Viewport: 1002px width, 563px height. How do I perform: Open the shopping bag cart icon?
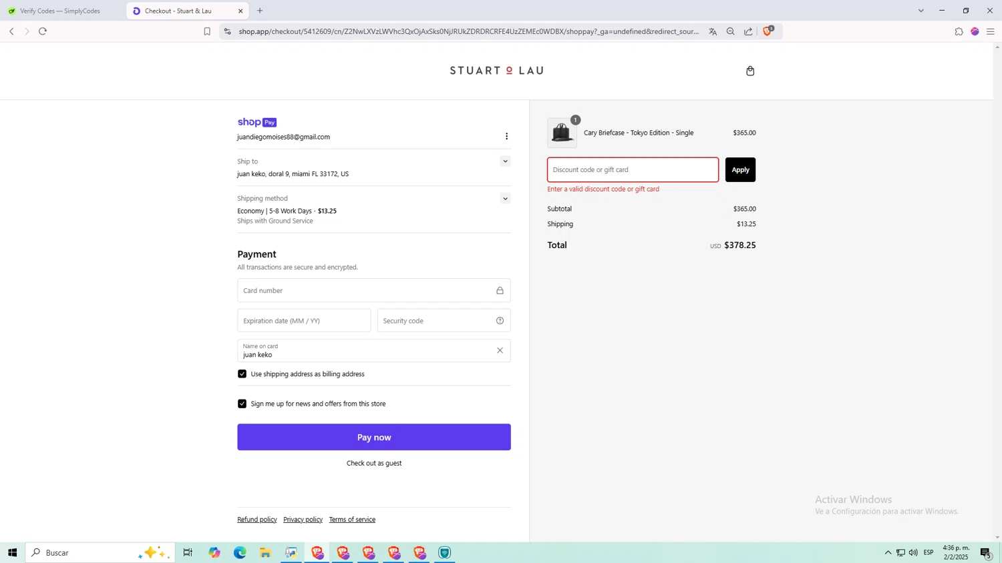click(750, 71)
